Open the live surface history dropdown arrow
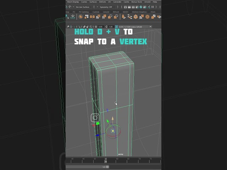The image size is (227, 170). (73, 7)
